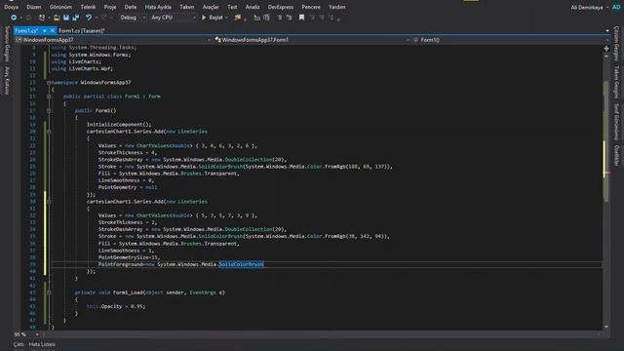The image size is (624, 351).
Task: Pin the Form1.cs tab
Action: [x=45, y=30]
